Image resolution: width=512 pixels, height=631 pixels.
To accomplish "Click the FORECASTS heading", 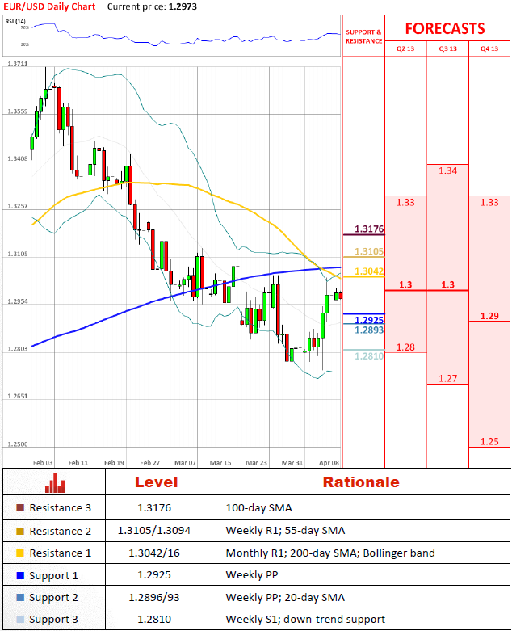I will (445, 28).
